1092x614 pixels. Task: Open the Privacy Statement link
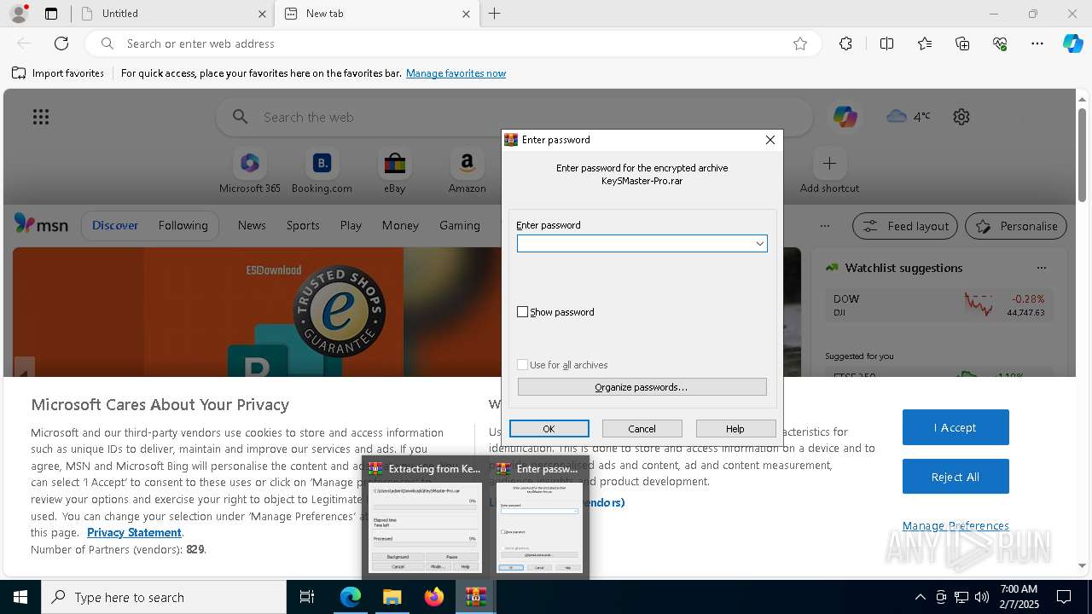[x=134, y=532]
